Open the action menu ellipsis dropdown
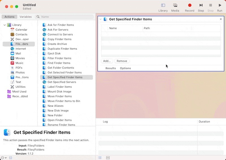Viewport: 226px width, 160px height. click(4, 158)
